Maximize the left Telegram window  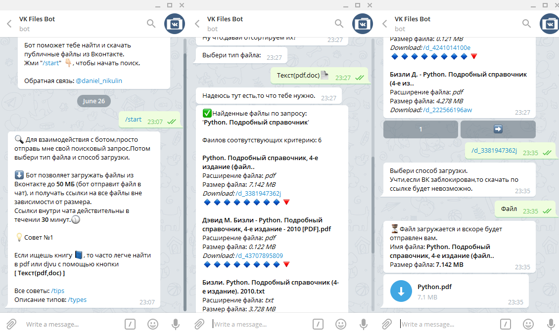tap(170, 5)
